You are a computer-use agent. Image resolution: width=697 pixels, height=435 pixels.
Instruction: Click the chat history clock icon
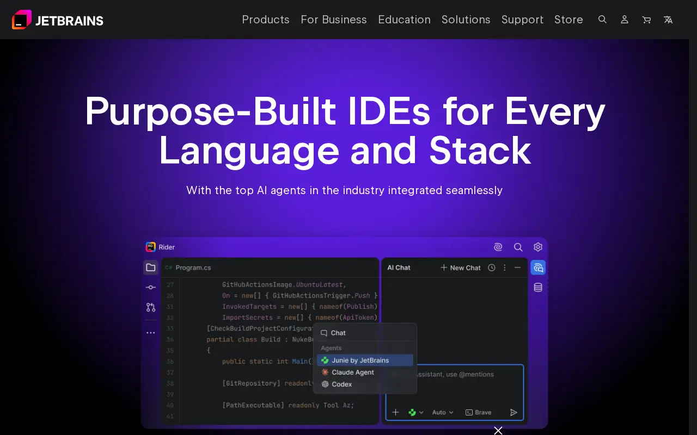pyautogui.click(x=492, y=268)
